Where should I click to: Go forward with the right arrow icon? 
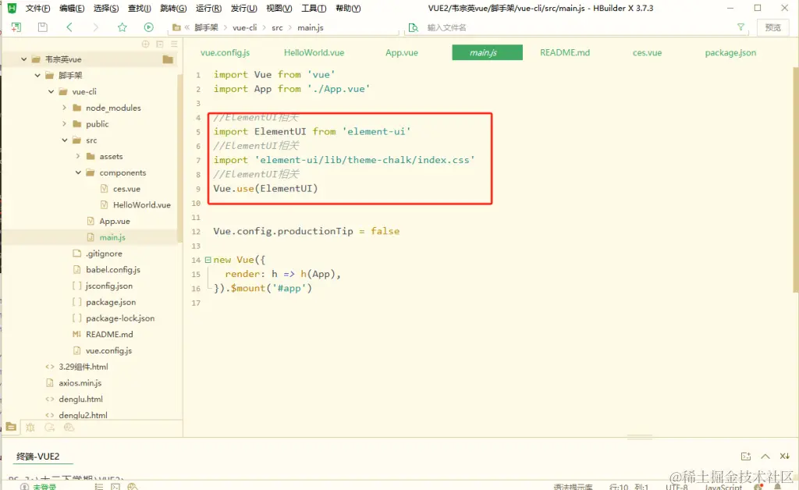[96, 27]
